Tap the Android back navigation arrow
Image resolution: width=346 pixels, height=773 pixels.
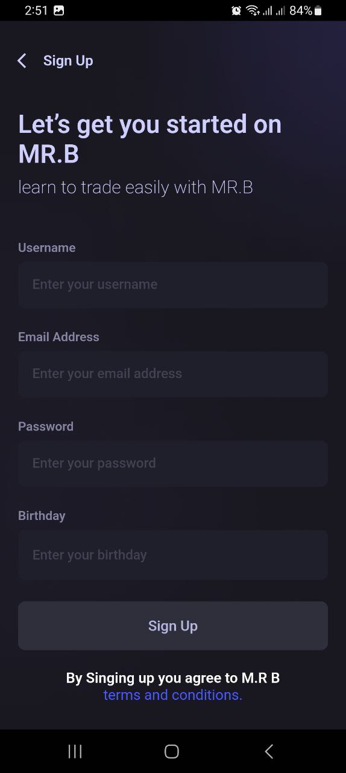(x=269, y=751)
